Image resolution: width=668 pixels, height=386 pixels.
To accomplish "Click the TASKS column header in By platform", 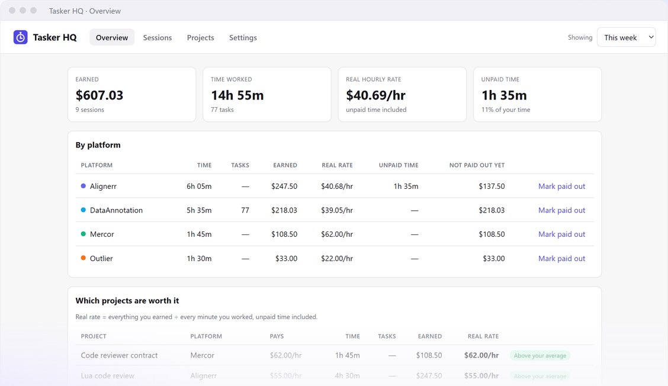I will click(240, 165).
